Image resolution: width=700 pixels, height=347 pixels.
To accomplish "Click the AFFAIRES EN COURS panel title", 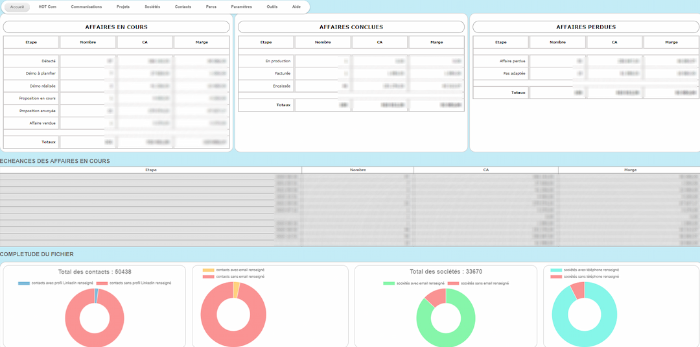I will tap(117, 27).
